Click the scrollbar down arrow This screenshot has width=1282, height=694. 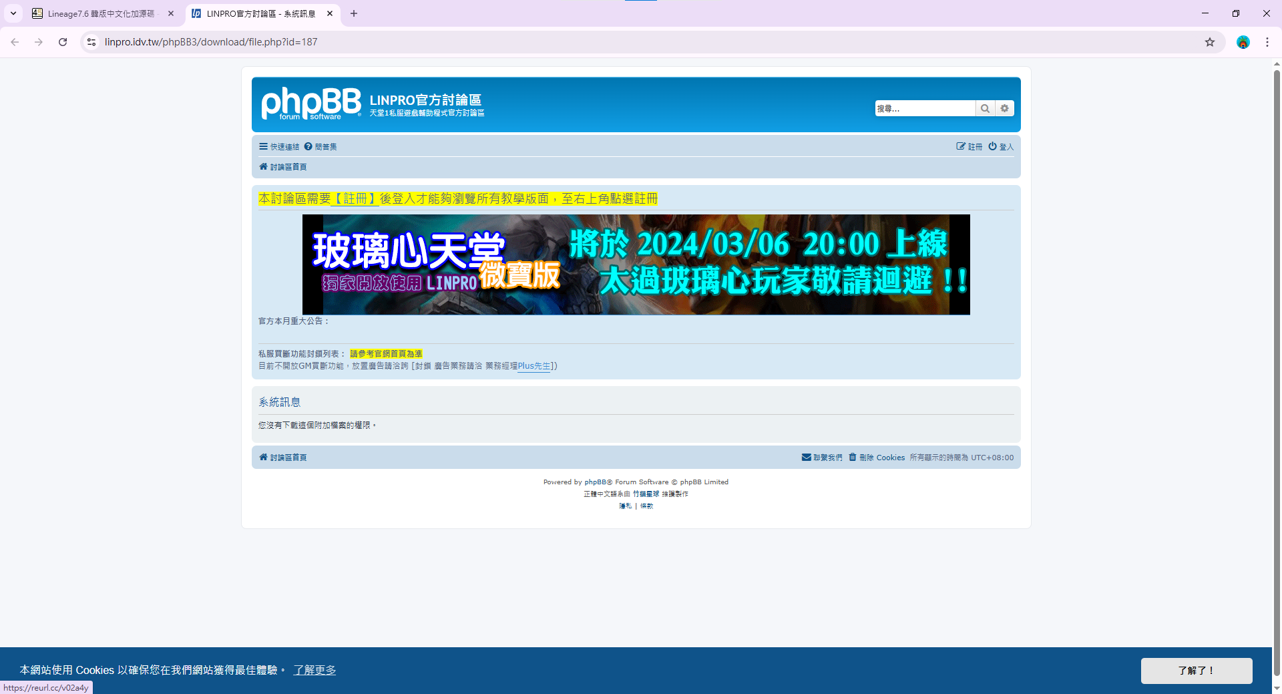(x=1277, y=688)
